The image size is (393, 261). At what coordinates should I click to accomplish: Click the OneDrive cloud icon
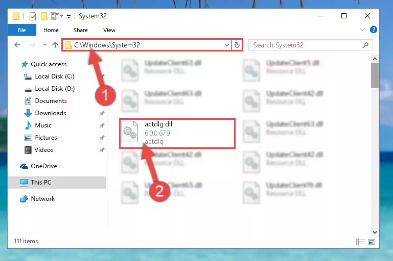click(24, 166)
